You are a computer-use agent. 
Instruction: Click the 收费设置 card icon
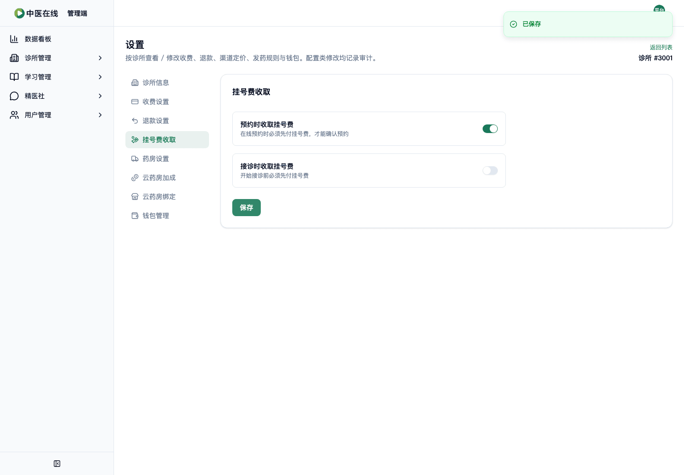pos(135,102)
